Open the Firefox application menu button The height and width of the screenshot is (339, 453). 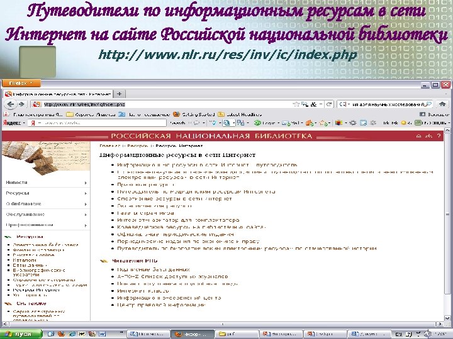(21, 83)
